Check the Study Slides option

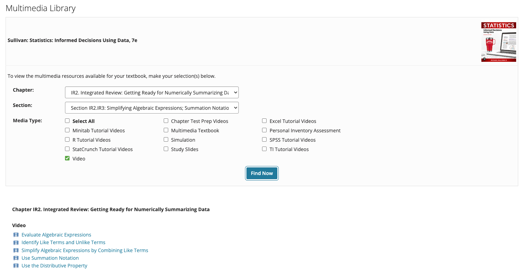coord(166,149)
